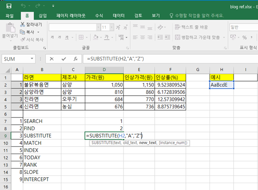258x190 pixels.
Task: Confirm formula with checkmark icon
Action: [64, 59]
